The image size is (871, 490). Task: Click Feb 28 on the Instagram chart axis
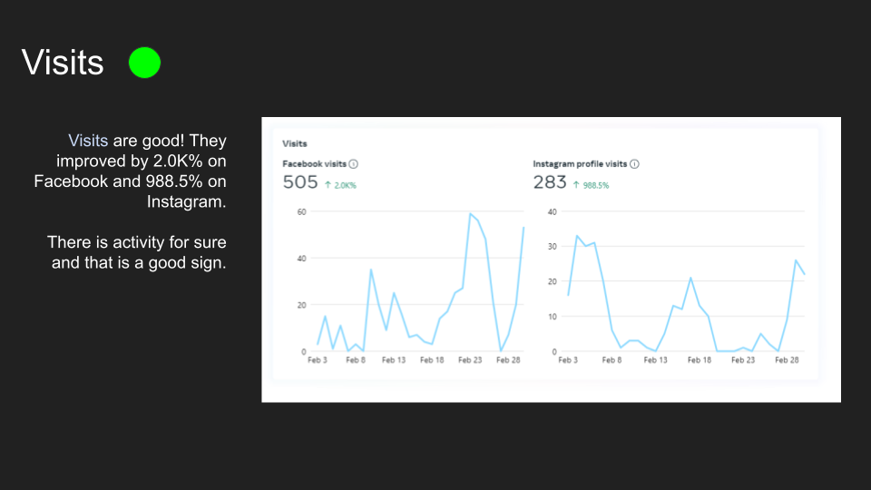[785, 360]
